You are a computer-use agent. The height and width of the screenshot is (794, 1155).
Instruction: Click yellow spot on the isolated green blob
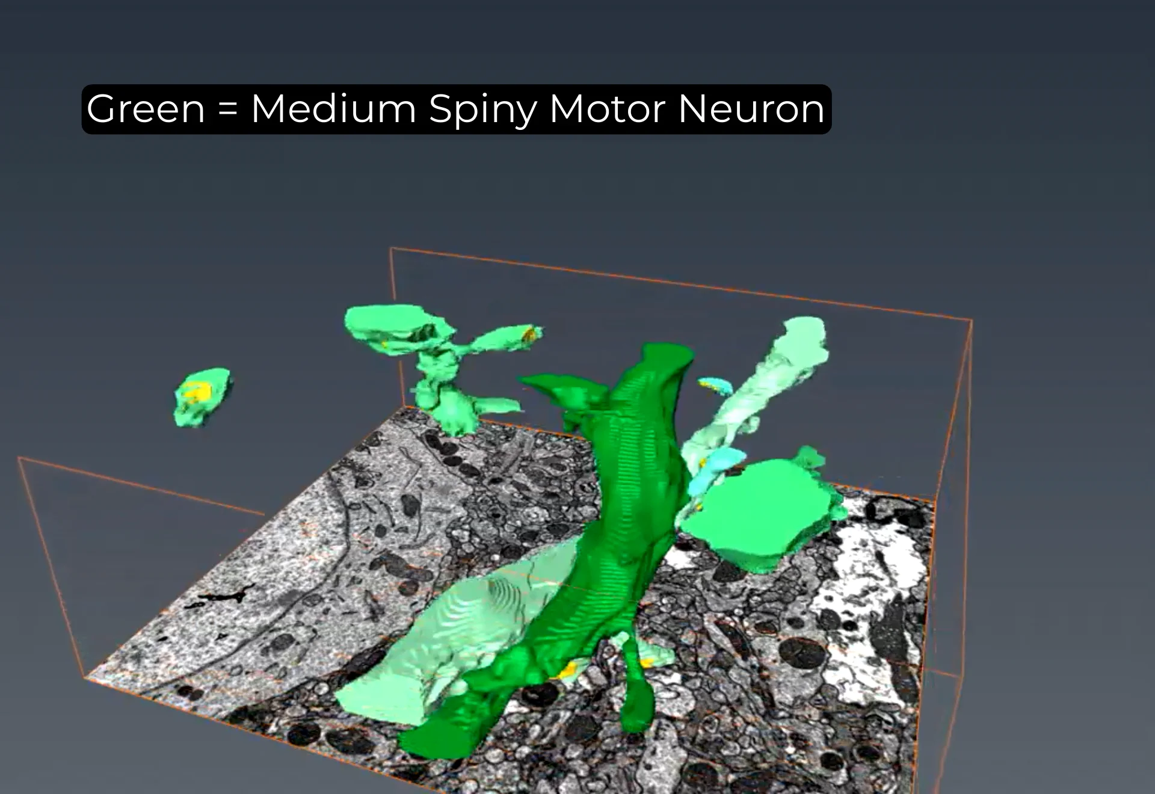pos(197,392)
